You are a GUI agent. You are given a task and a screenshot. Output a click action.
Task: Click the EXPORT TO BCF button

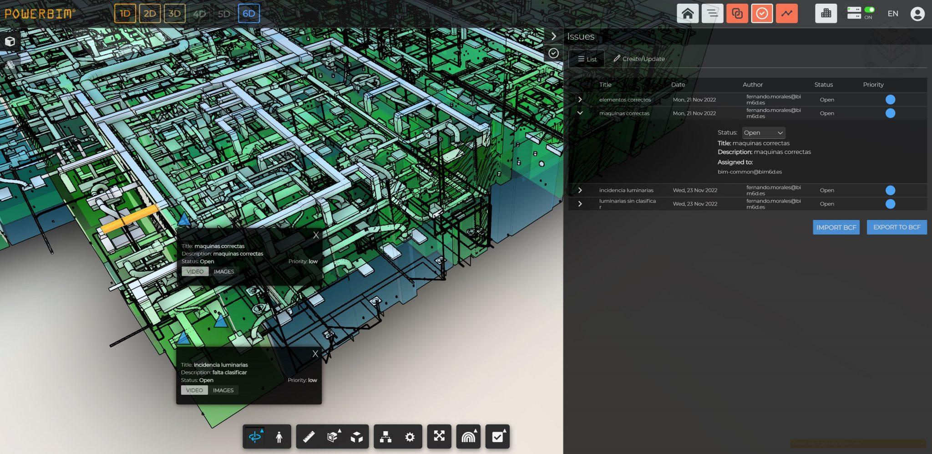(x=897, y=227)
